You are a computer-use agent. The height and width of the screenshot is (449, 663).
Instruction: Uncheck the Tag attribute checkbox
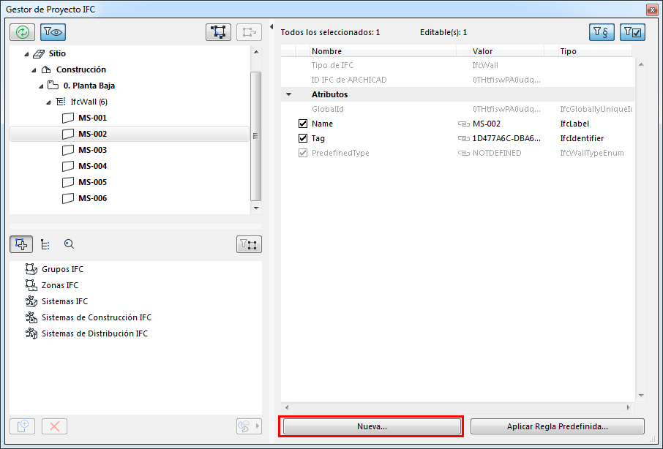click(303, 138)
